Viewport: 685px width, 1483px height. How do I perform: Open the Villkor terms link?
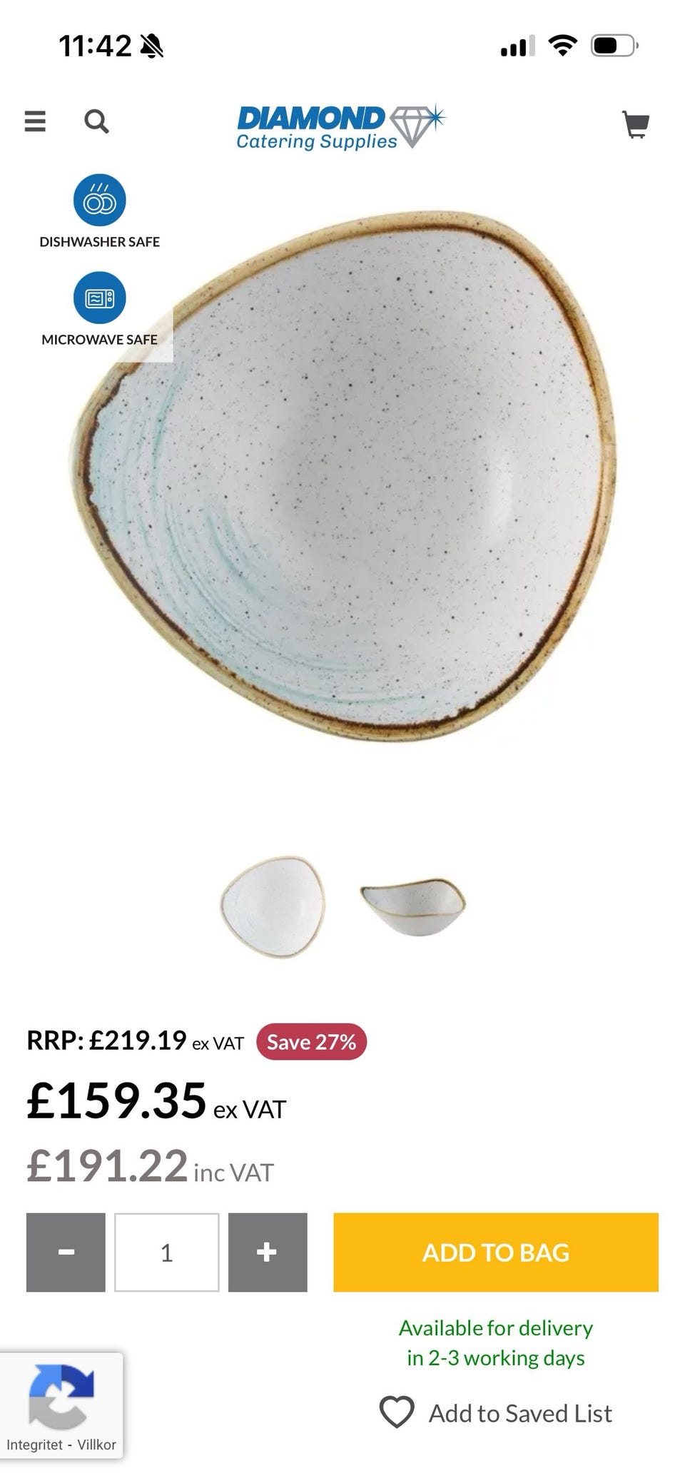(96, 1444)
